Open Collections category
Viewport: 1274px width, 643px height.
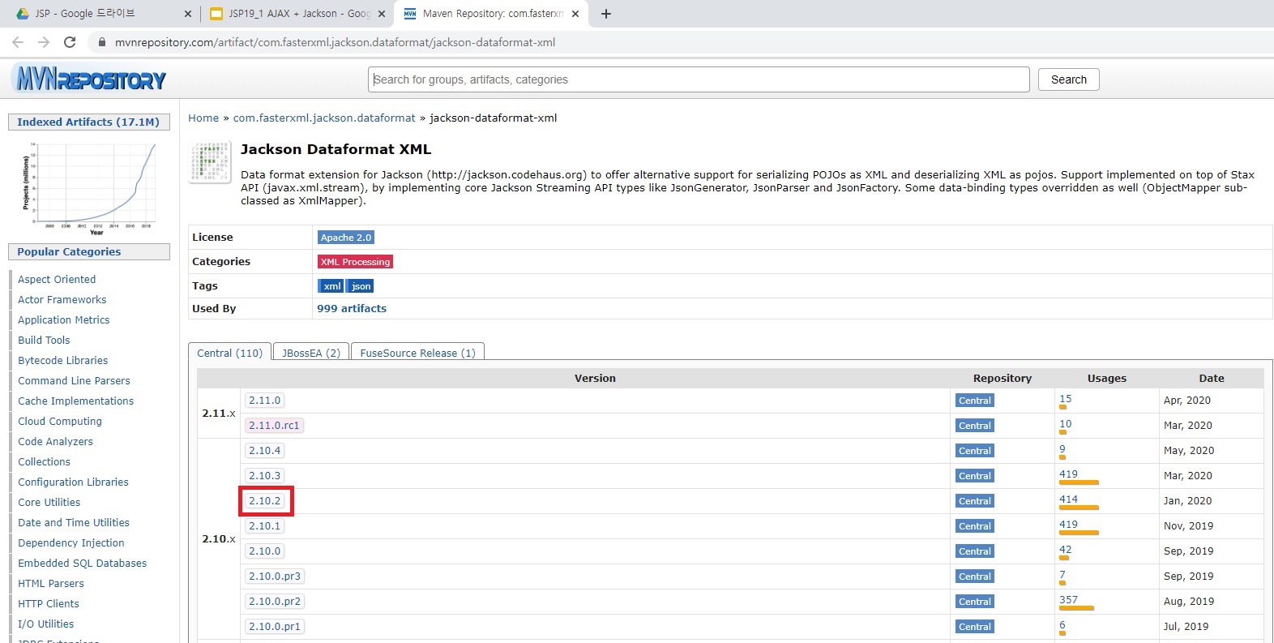pos(45,461)
